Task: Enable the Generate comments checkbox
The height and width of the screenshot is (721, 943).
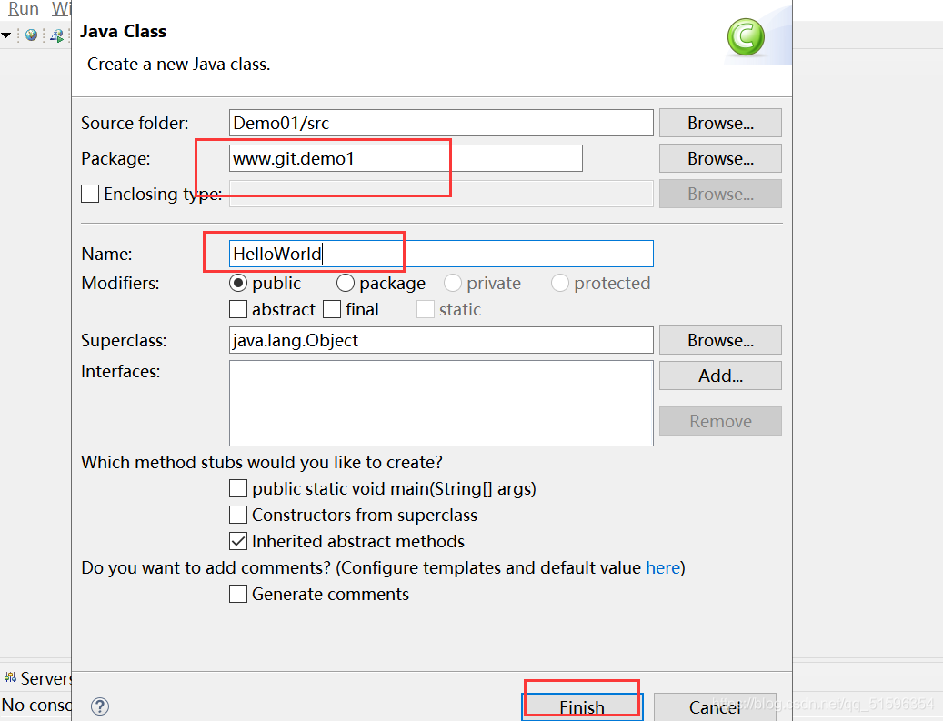Action: coord(238,594)
